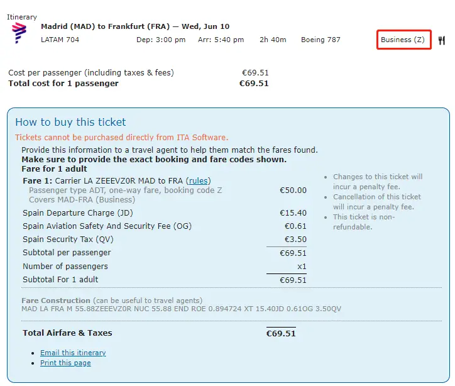This screenshot has width=455, height=386.
Task: Select the Business (Z) cabin label
Action: tap(403, 40)
